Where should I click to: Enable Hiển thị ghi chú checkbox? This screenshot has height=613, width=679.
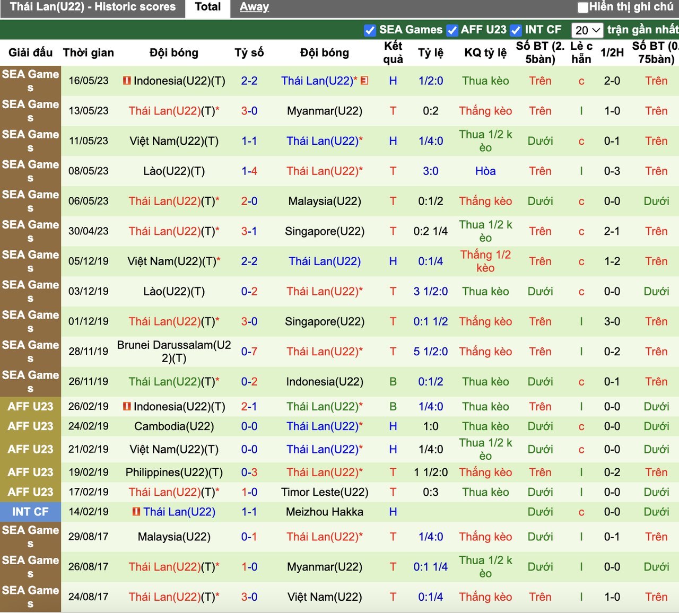point(583,7)
